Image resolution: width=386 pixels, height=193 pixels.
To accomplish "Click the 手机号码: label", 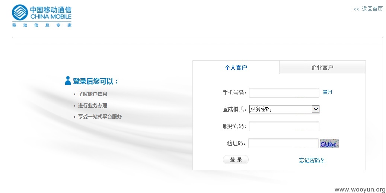I will click(x=235, y=93).
